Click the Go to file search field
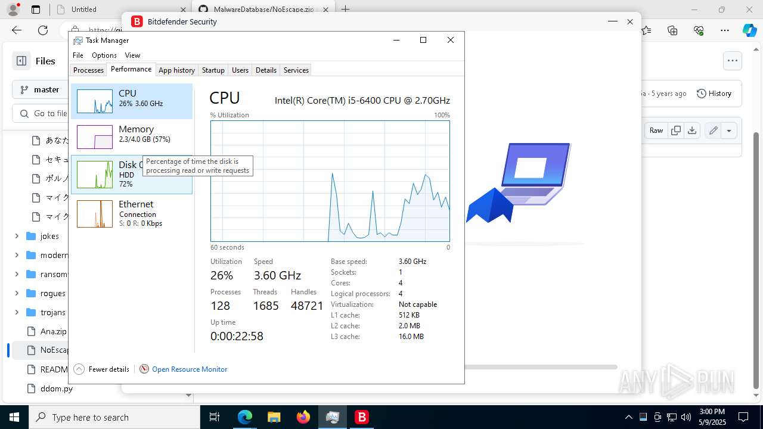 pyautogui.click(x=41, y=113)
